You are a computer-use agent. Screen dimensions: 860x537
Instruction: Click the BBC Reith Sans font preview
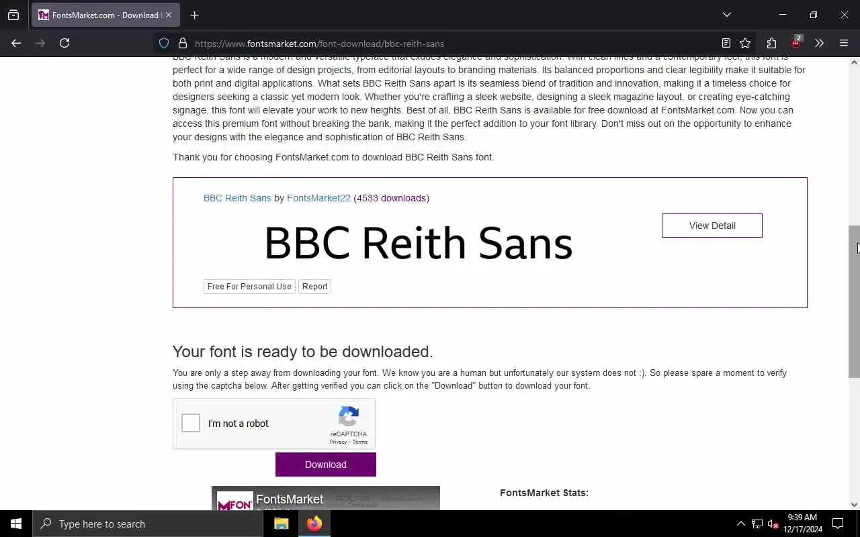click(x=418, y=243)
